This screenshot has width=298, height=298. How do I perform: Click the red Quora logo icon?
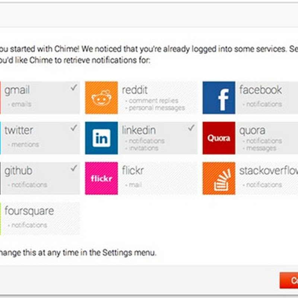[219, 138]
